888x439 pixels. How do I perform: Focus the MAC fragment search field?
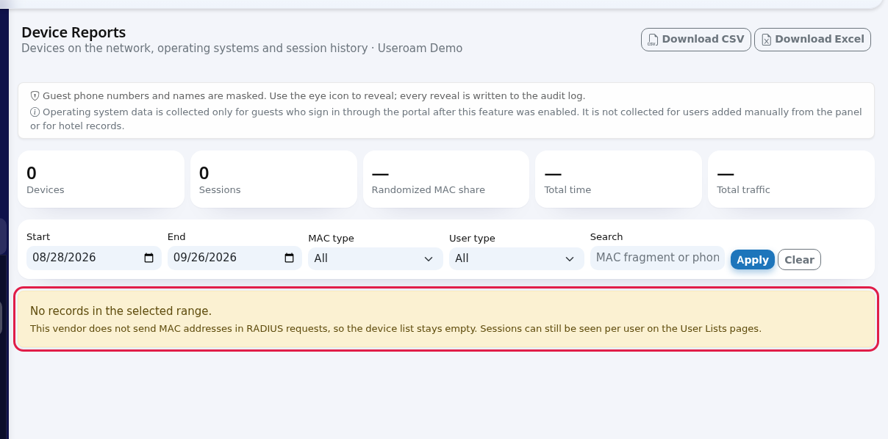point(657,258)
